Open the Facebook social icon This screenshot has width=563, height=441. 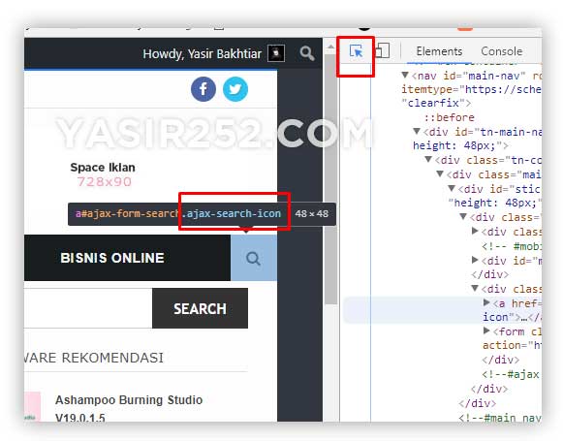tap(203, 89)
